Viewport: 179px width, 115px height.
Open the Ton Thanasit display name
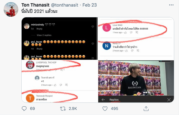coord(35,5)
